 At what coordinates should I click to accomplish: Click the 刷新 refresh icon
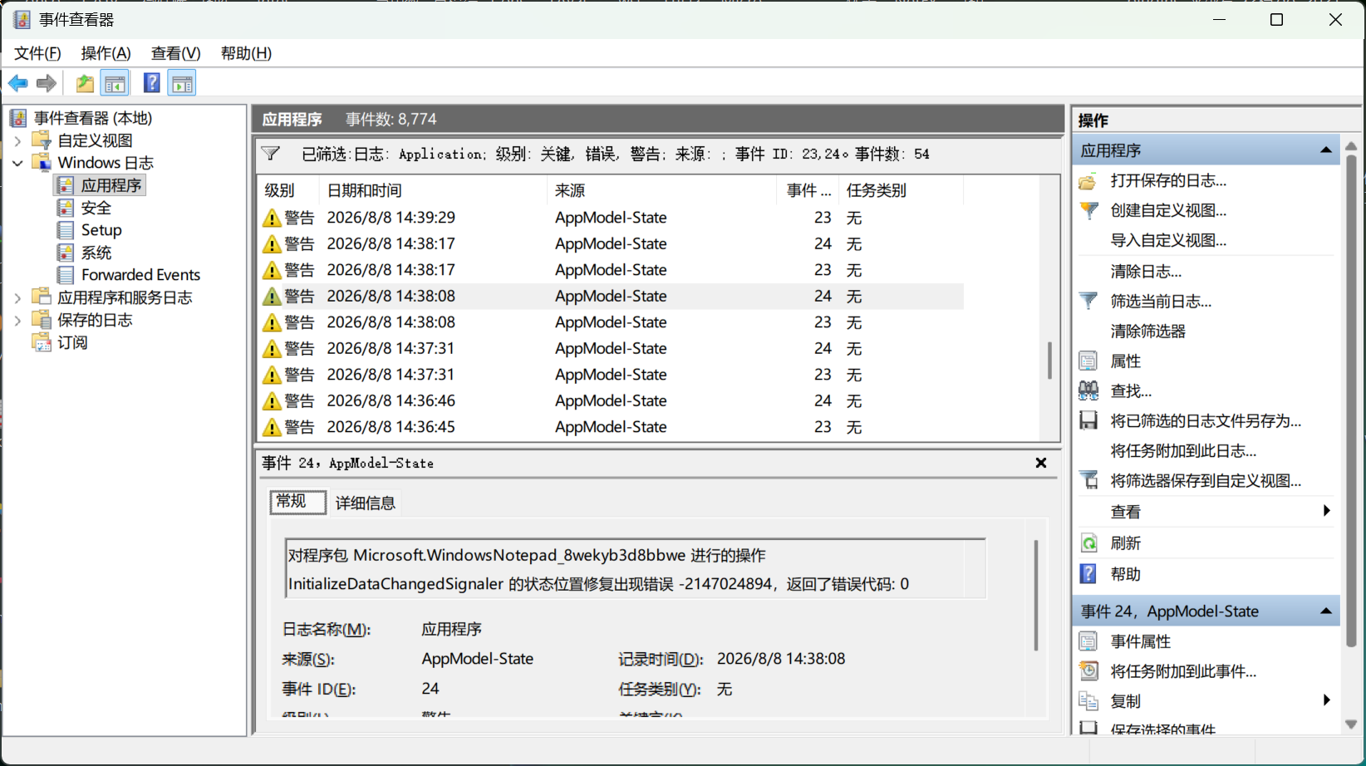(x=1088, y=543)
